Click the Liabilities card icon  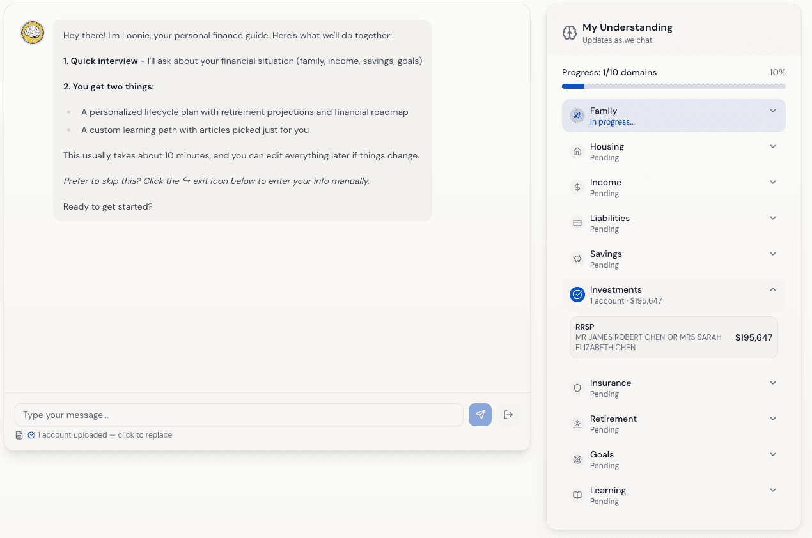click(x=577, y=223)
